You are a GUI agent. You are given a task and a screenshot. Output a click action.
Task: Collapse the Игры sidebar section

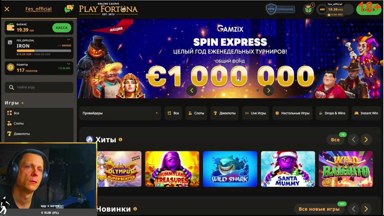tap(14, 103)
